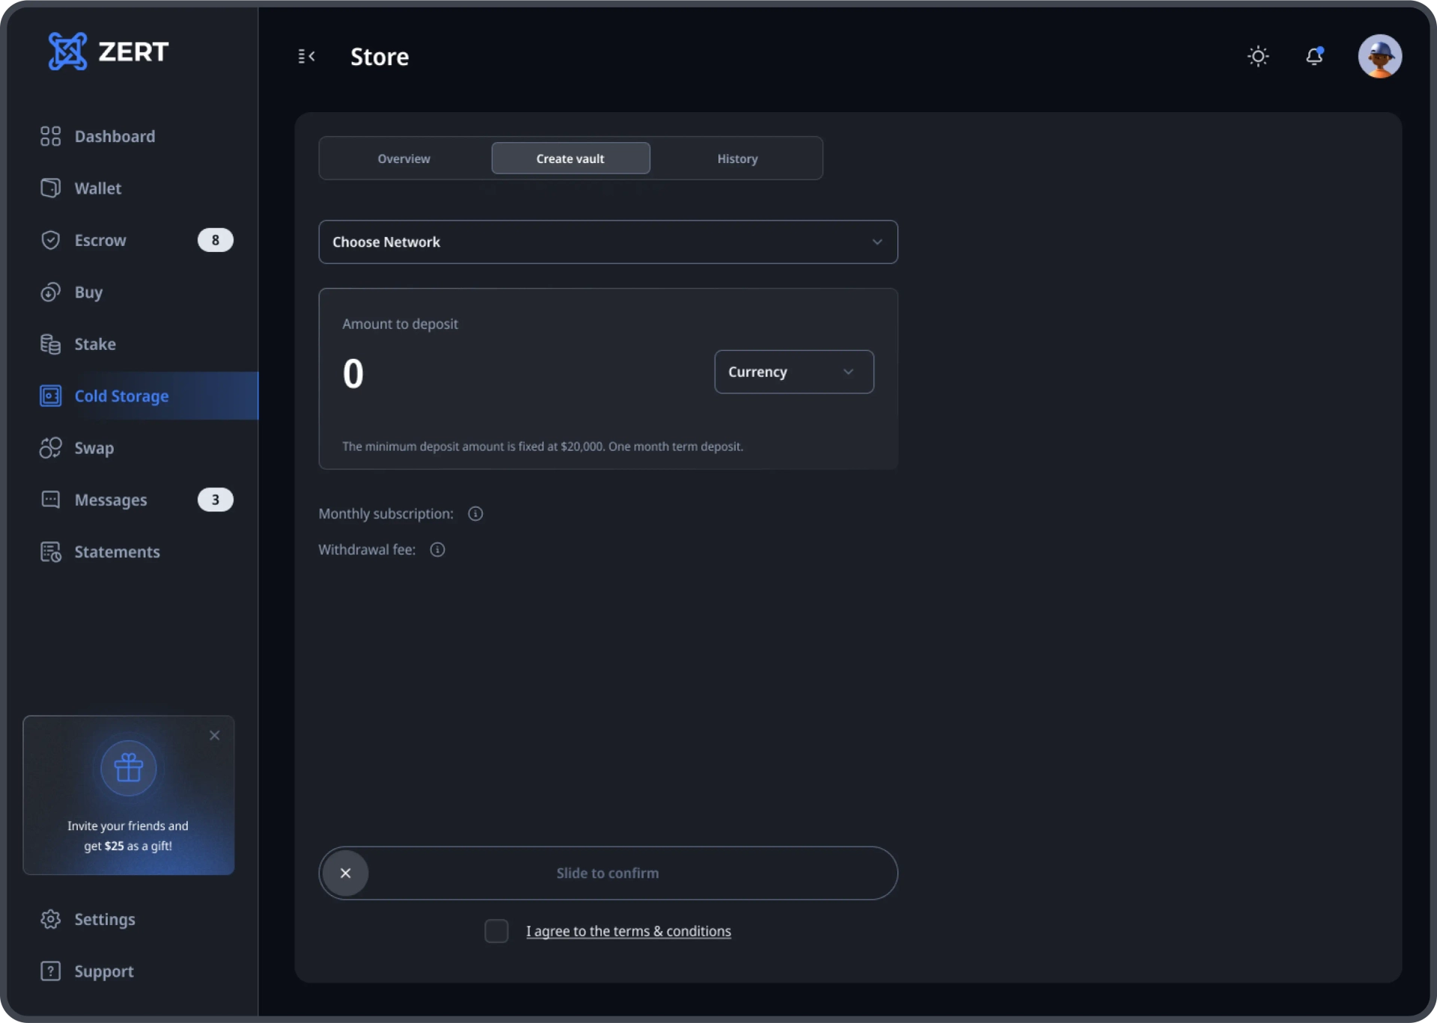Click Withdrawal fee info icon
The height and width of the screenshot is (1023, 1437).
coord(438,550)
